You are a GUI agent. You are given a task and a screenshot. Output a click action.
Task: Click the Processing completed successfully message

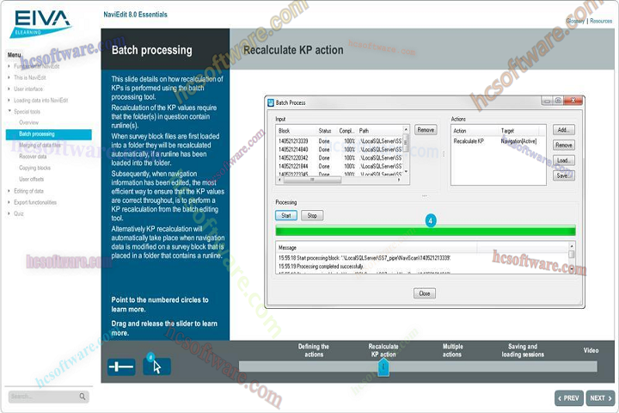click(321, 267)
